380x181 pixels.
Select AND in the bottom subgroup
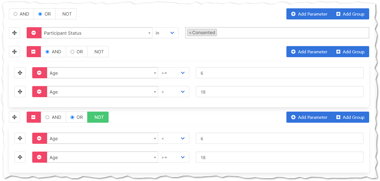pyautogui.click(x=47, y=117)
